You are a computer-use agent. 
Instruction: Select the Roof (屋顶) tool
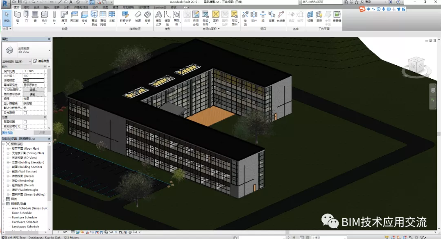(64, 17)
